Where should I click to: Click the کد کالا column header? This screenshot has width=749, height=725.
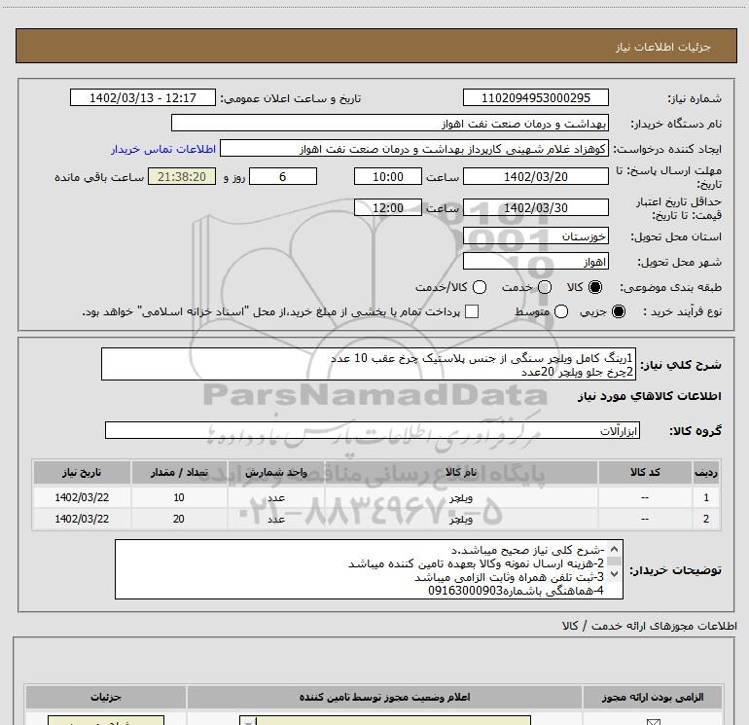645,473
